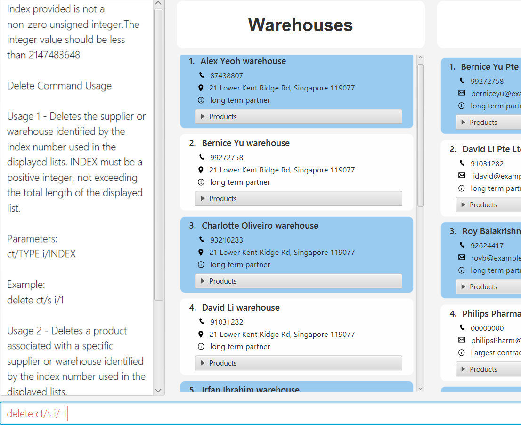Click info icon on Bernice Yu Pte supplier
This screenshot has width=521, height=425.
click(x=462, y=106)
